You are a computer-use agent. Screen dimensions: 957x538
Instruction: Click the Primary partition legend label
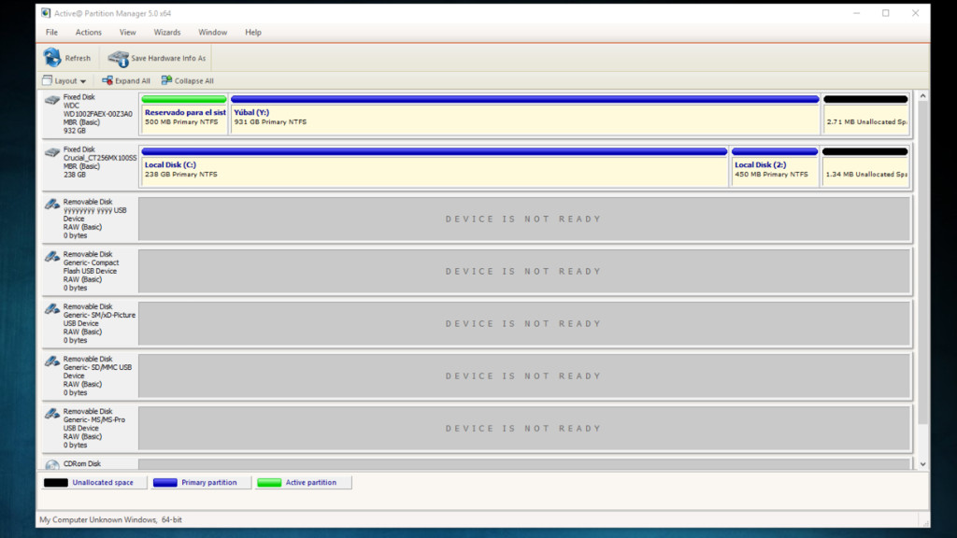208,483
